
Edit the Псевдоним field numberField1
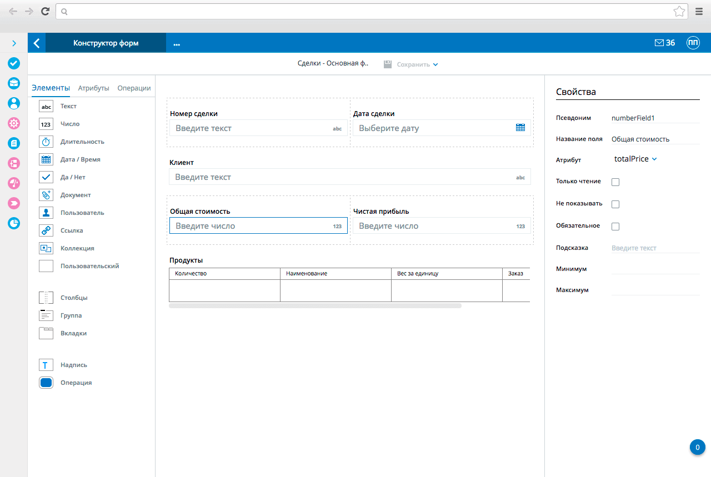click(655, 118)
